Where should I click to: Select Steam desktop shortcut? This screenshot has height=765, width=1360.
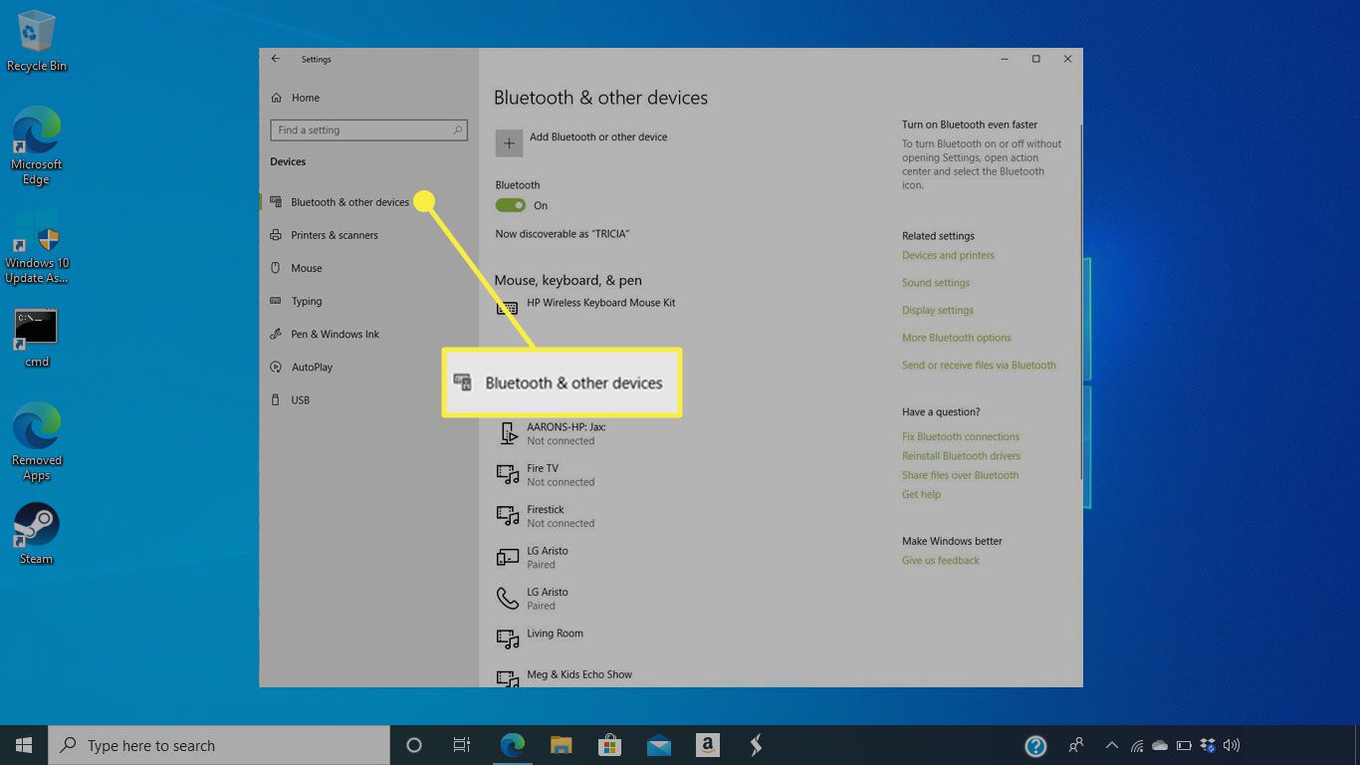tap(37, 534)
